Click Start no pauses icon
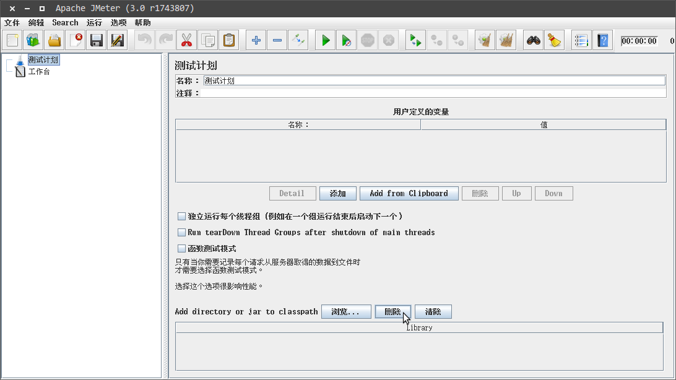The height and width of the screenshot is (380, 676). pyautogui.click(x=346, y=40)
